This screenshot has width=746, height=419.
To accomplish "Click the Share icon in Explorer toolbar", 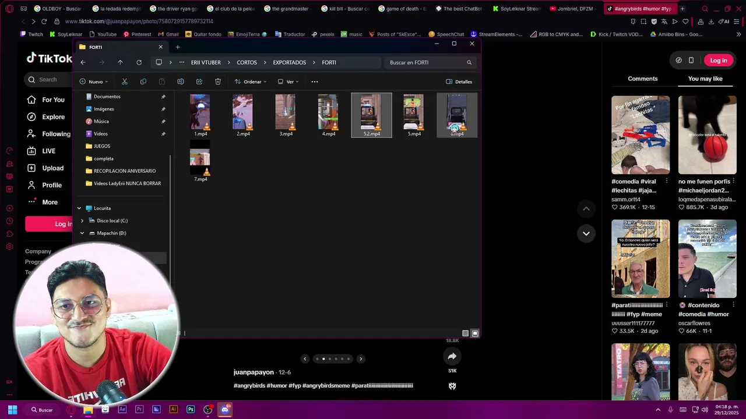I will (x=199, y=81).
